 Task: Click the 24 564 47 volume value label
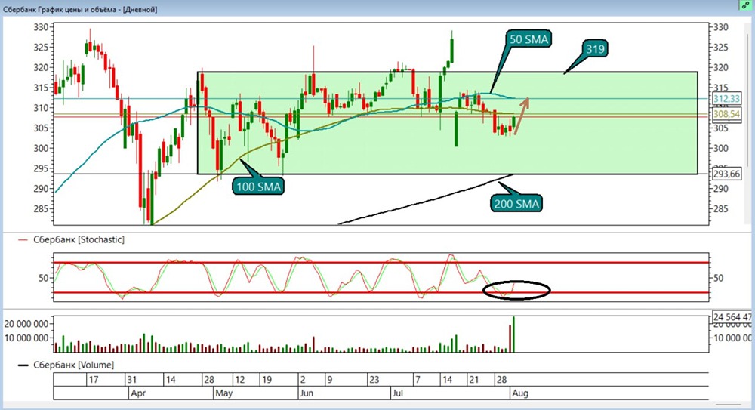tap(732, 317)
